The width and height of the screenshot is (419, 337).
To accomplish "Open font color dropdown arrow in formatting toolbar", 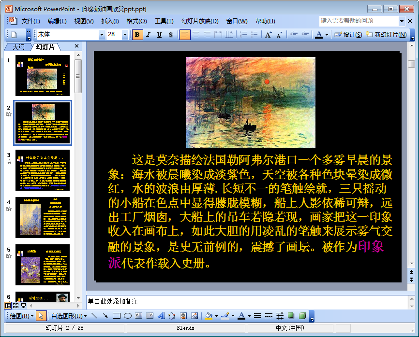I will (327, 35).
